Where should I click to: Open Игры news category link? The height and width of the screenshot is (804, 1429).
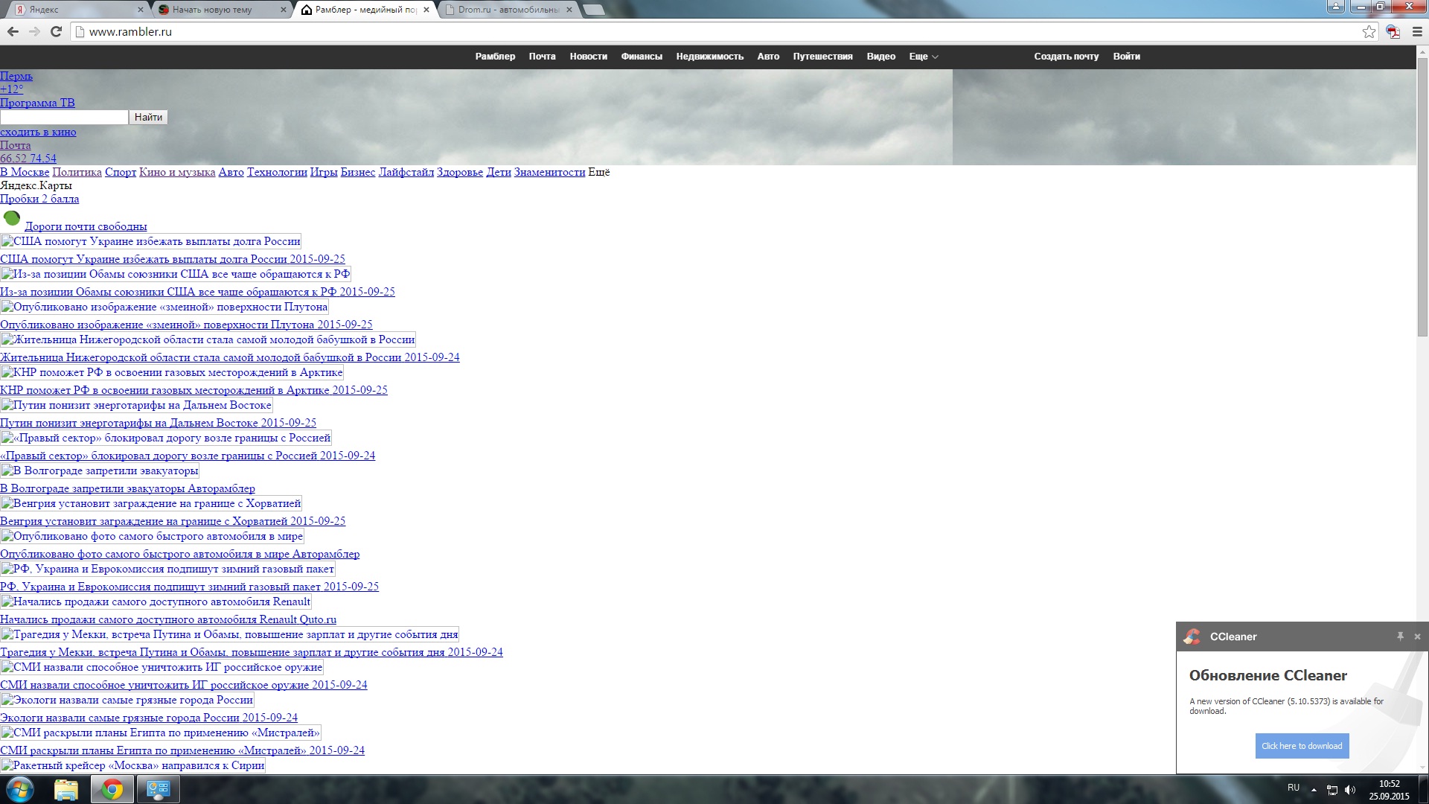324,172
